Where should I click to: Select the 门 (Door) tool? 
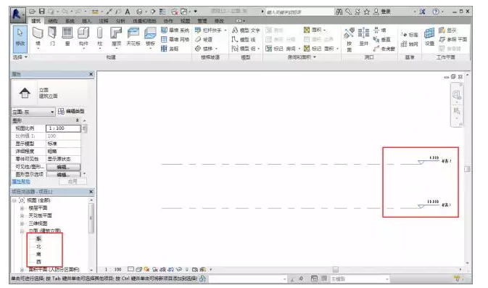click(x=52, y=37)
